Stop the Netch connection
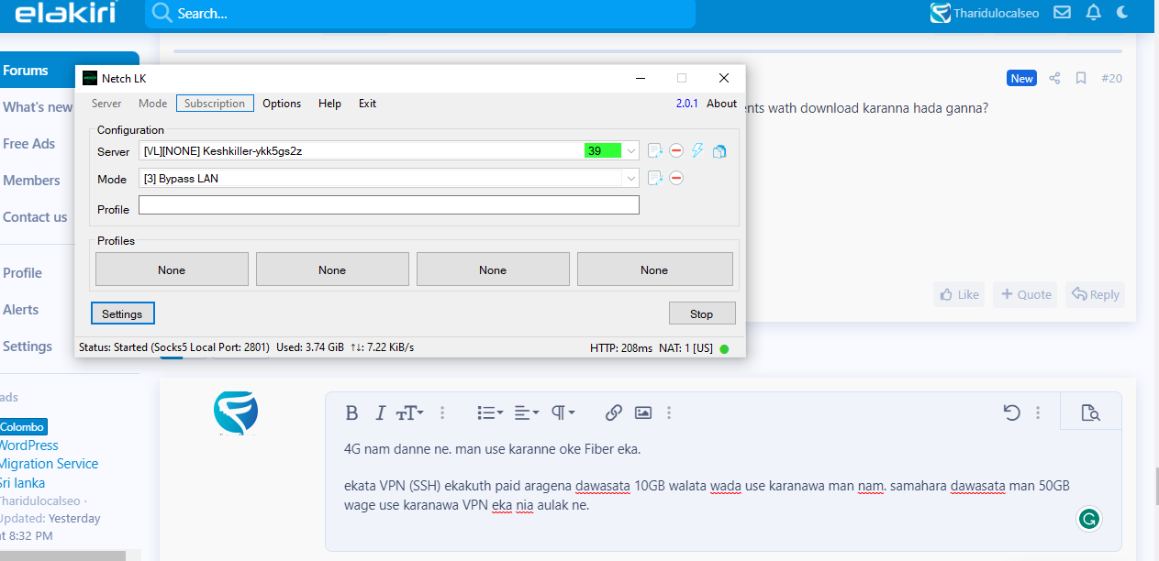The height and width of the screenshot is (561, 1159). [x=702, y=313]
